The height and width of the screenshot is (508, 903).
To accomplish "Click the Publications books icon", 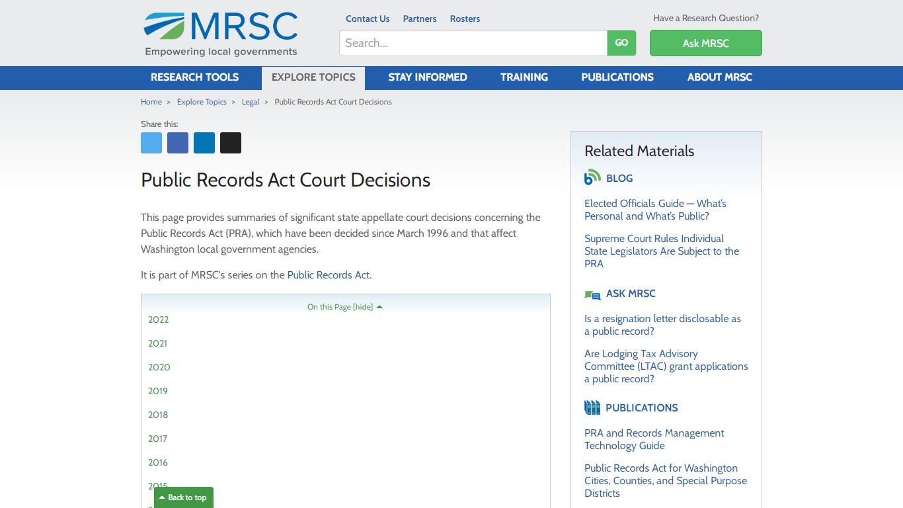I will point(592,407).
